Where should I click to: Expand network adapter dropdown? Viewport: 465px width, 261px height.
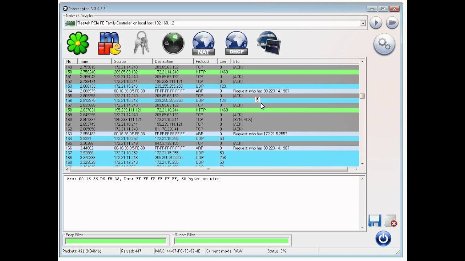click(x=363, y=23)
